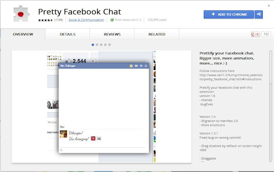The height and width of the screenshot is (172, 274).
Task: Click the Google +1 button
Action: (255, 34)
